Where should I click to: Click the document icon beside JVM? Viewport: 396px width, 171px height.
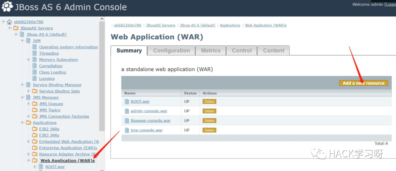tap(28, 41)
